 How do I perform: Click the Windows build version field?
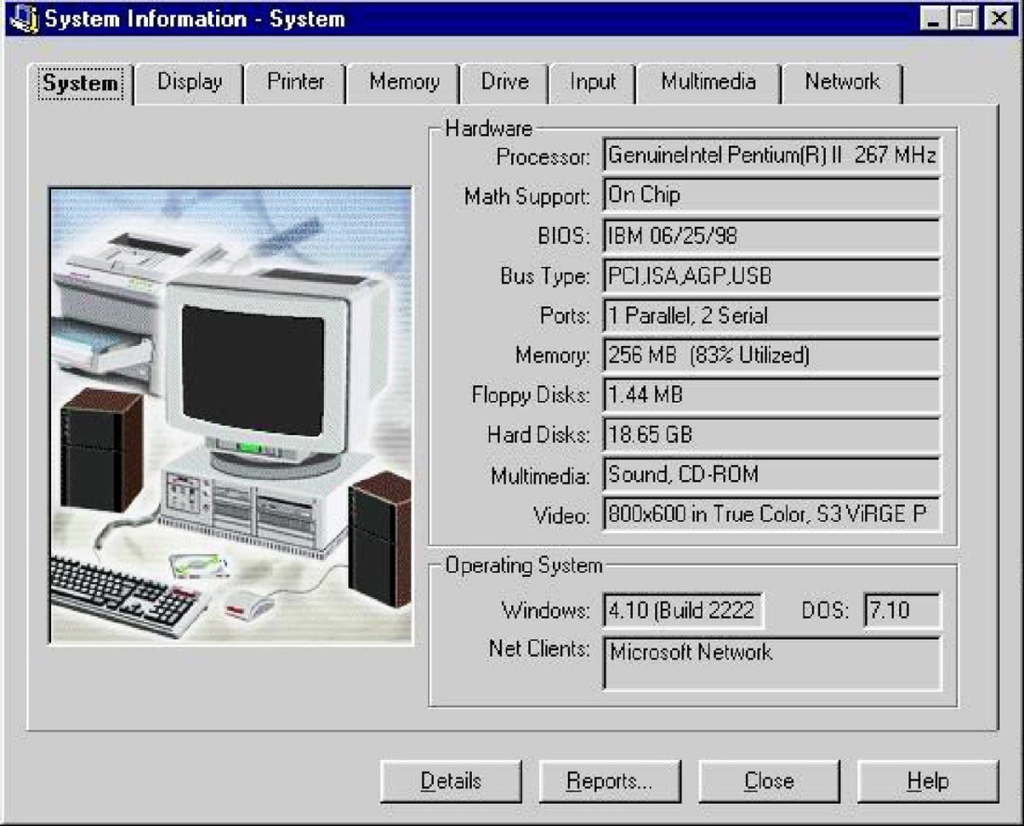click(x=683, y=611)
